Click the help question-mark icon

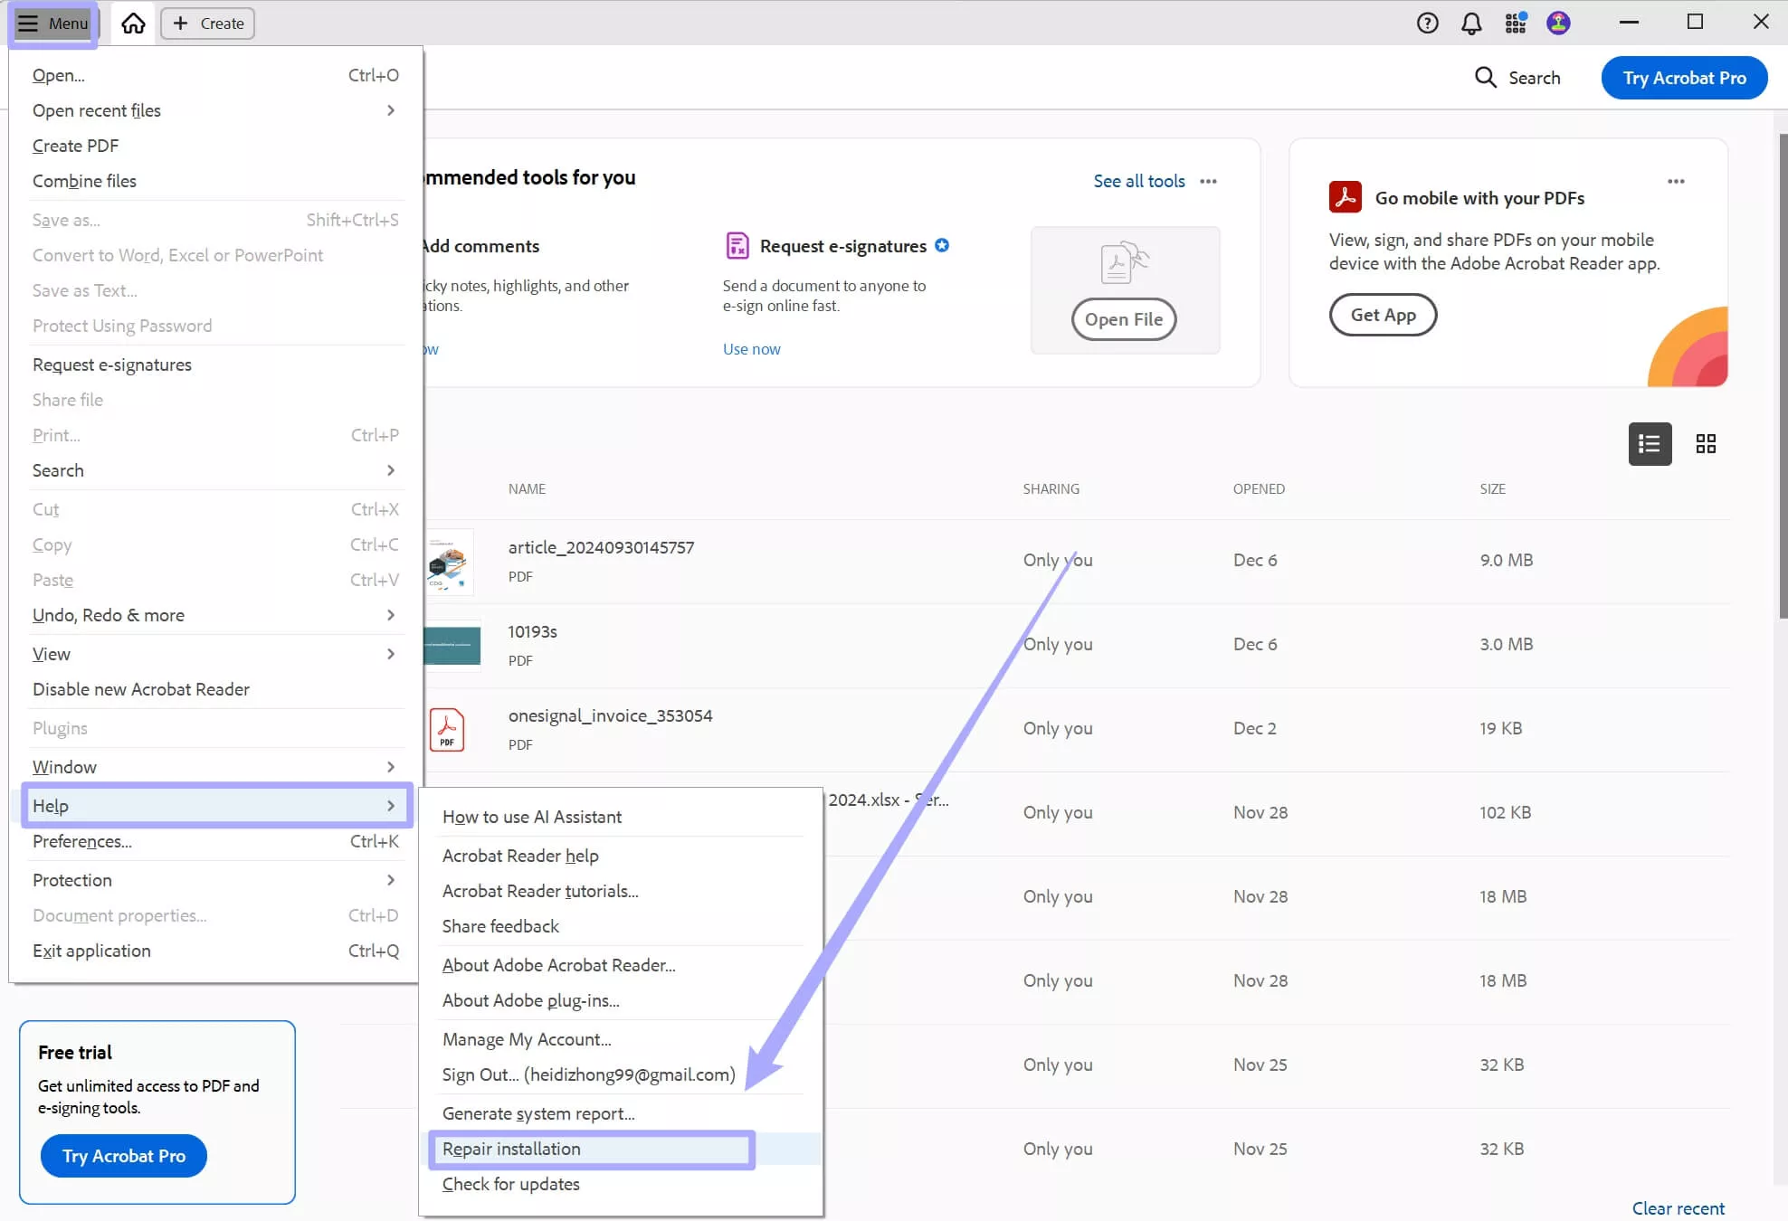pos(1427,23)
